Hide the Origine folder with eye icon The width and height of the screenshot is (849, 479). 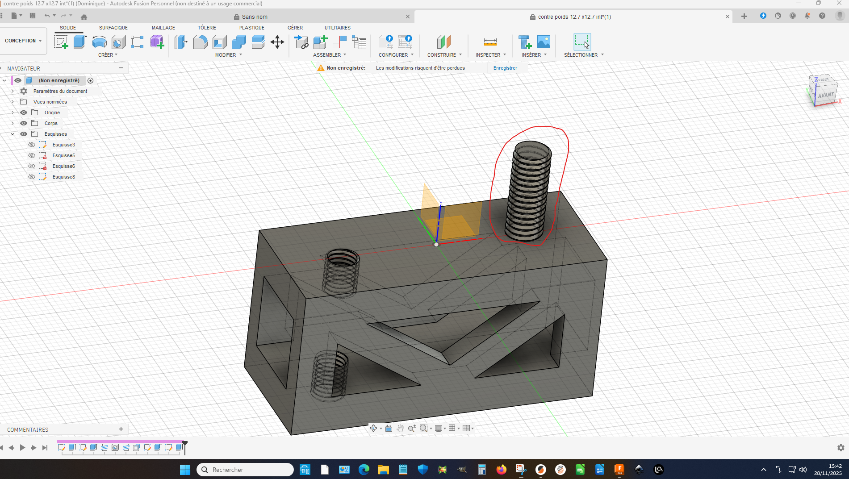point(24,112)
